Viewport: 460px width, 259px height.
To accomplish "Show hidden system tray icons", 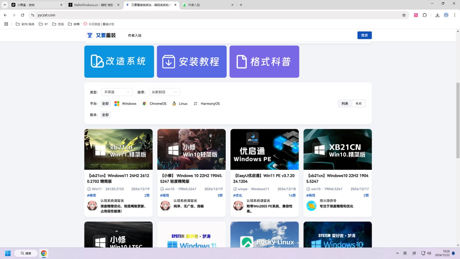I will click(x=397, y=253).
